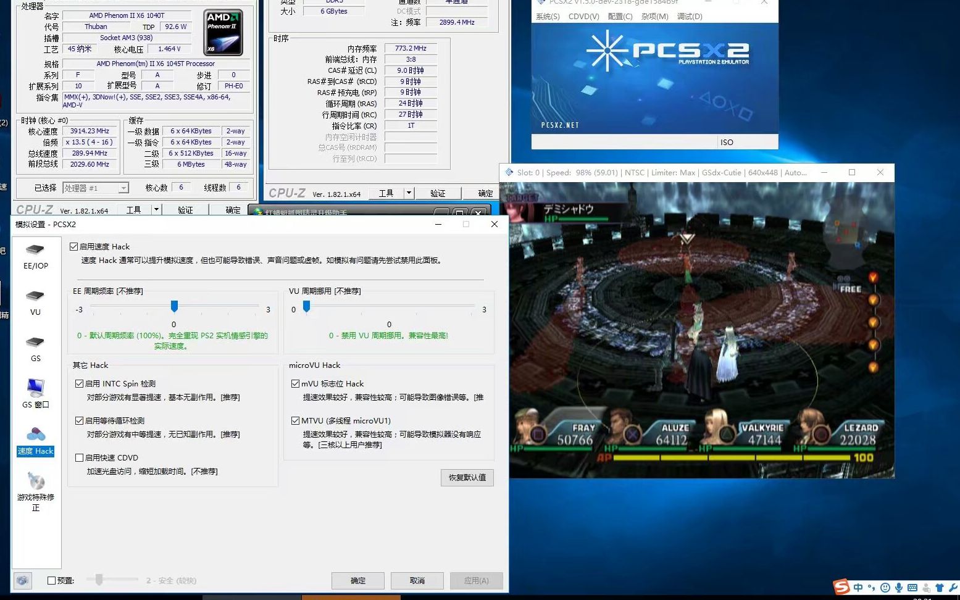Image resolution: width=960 pixels, height=600 pixels.
Task: Open Sogou soft keyboard icon
Action: (x=912, y=588)
